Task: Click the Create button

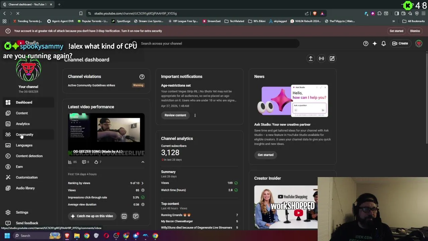Action: click(400, 44)
